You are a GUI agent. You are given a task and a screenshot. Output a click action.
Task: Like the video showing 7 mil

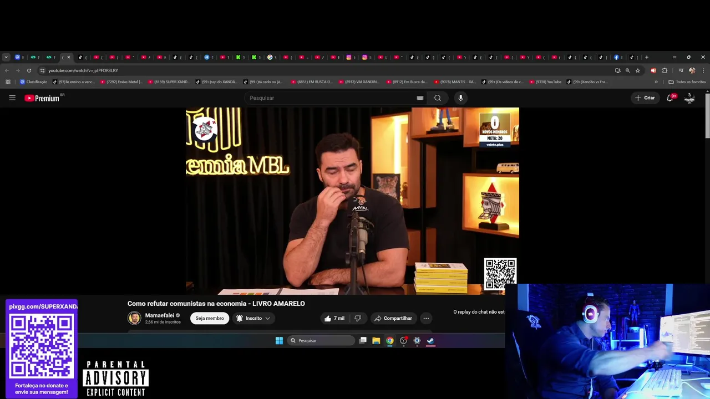click(334, 318)
